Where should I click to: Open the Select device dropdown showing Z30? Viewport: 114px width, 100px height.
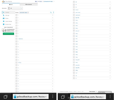pos(15,8)
